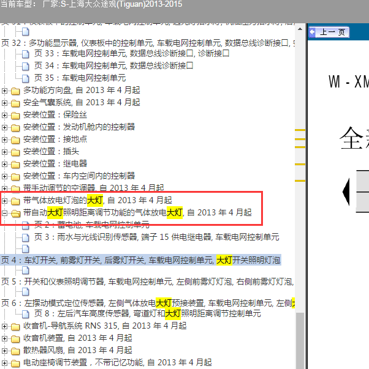Expand the 散热器风扇 node
The height and width of the screenshot is (369, 369).
[4, 351]
